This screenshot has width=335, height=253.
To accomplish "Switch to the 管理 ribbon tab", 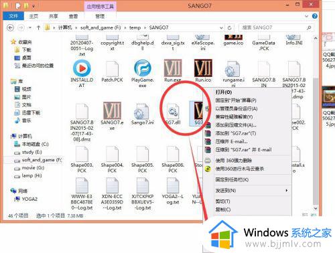I will click(x=100, y=16).
